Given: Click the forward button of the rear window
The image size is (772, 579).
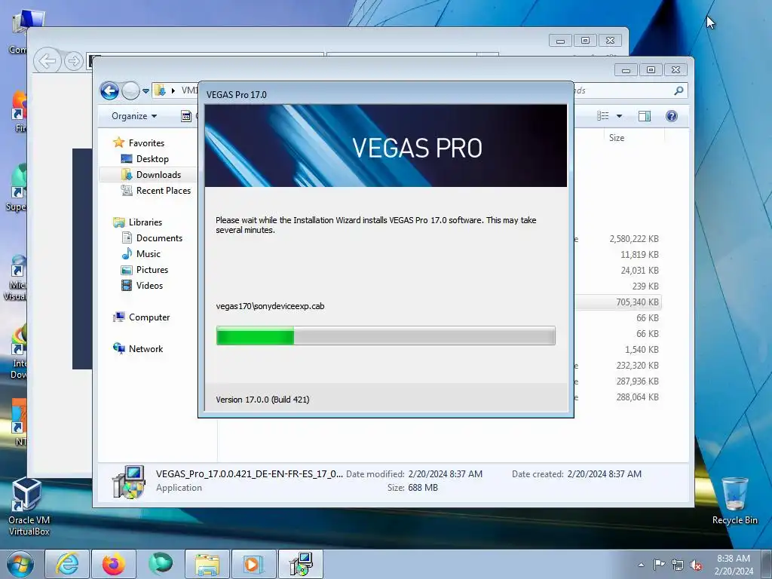Looking at the screenshot, I should tap(73, 61).
